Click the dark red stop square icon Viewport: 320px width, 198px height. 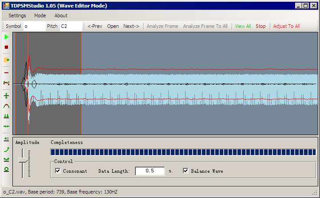point(7,47)
